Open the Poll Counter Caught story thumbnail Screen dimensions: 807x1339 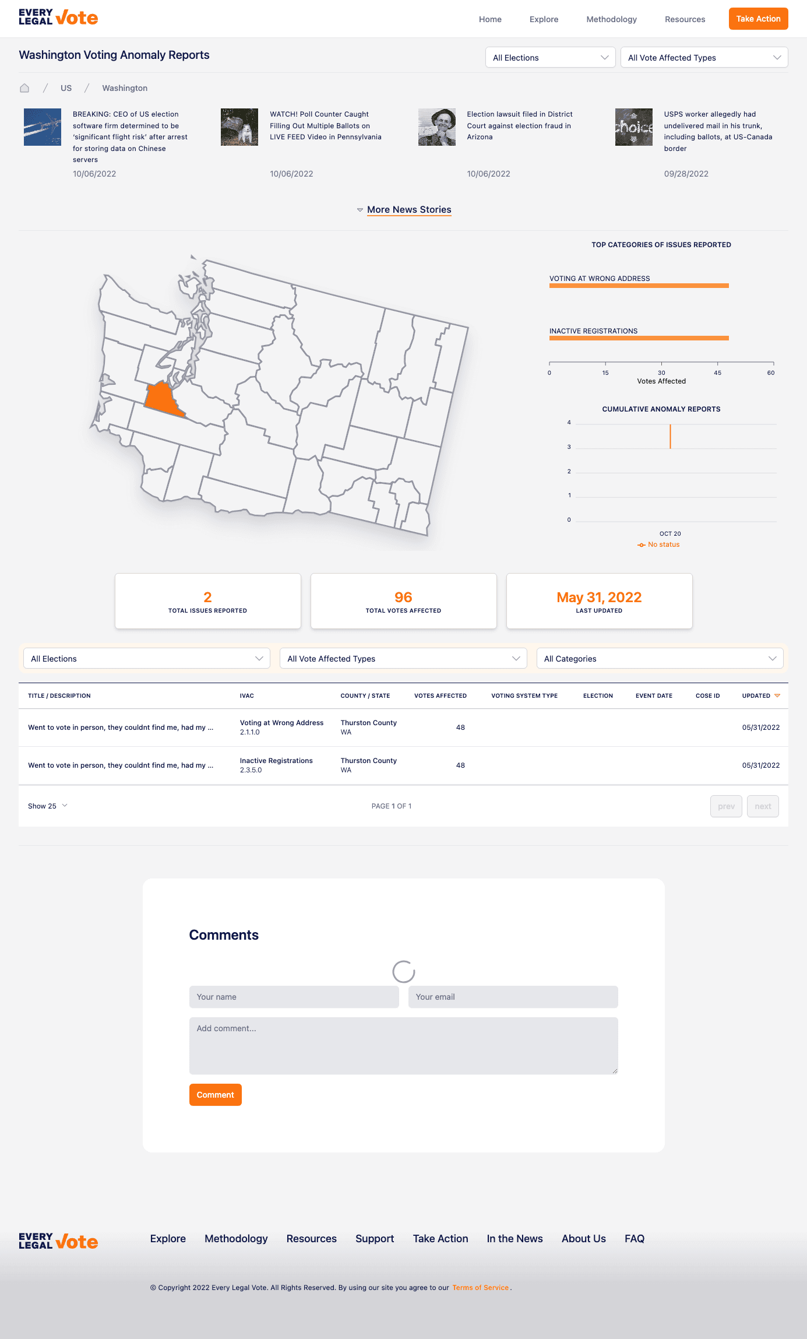tap(239, 127)
